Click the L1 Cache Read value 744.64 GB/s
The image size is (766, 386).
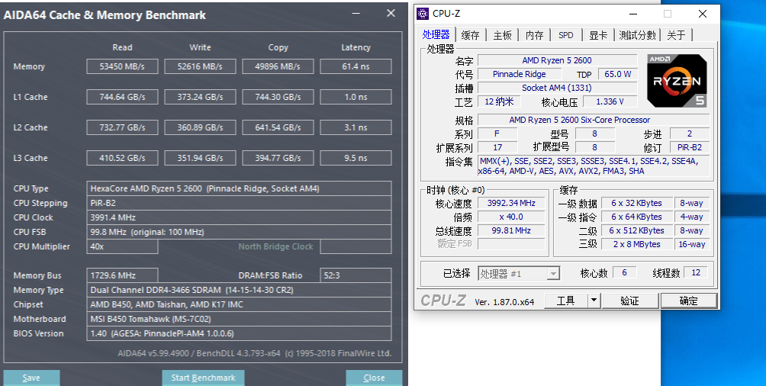pyautogui.click(x=122, y=97)
